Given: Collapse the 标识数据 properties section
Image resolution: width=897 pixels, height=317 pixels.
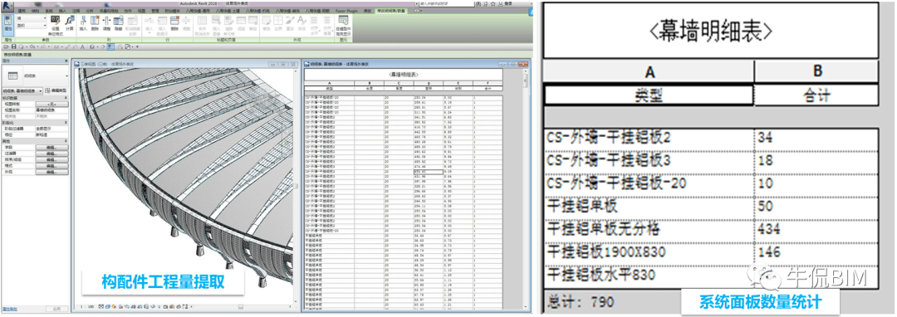Looking at the screenshot, I should tap(66, 98).
